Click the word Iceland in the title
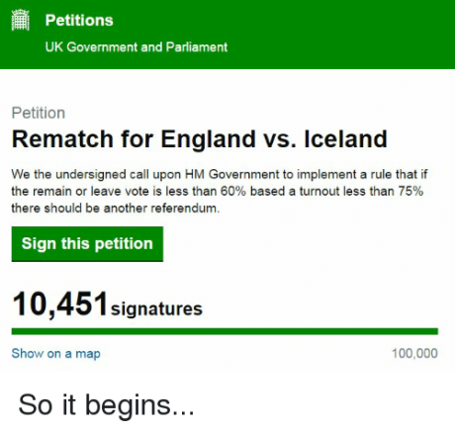Screen dimensions: 455x432 (x=345, y=138)
